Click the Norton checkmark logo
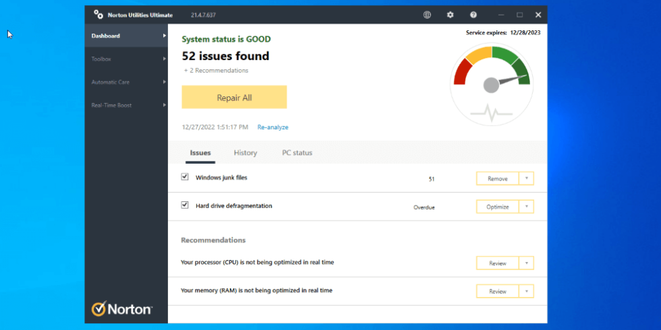This screenshot has width=661, height=330. pyautogui.click(x=98, y=308)
